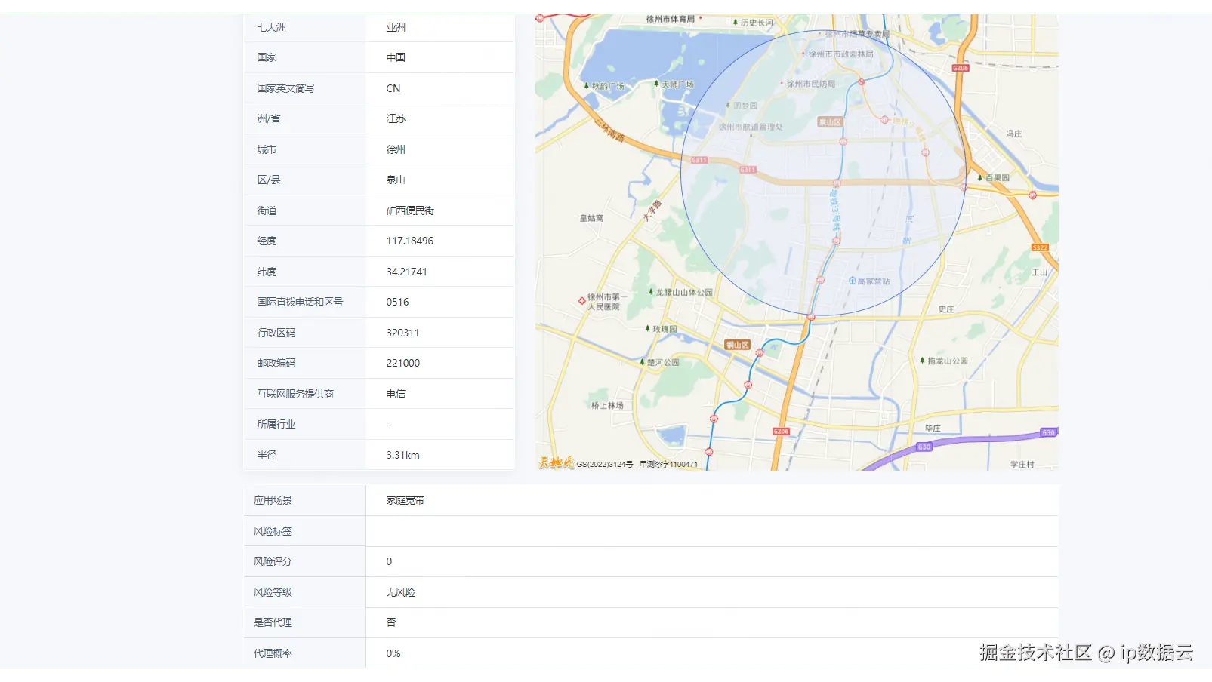Click the 天地图 logo on the map
The width and height of the screenshot is (1212, 682).
coord(556,463)
